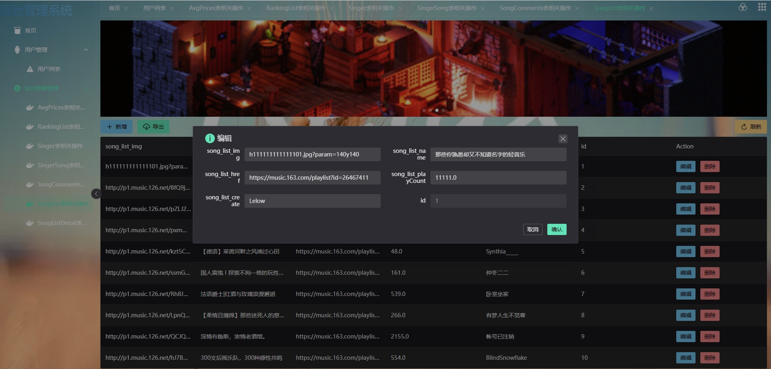
Task: Click 编辑 for row id 9
Action: pyautogui.click(x=685, y=337)
